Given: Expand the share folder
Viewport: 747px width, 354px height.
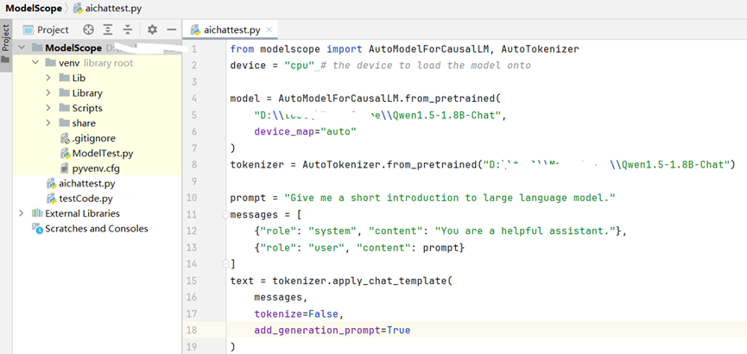Looking at the screenshot, I should tap(48, 123).
